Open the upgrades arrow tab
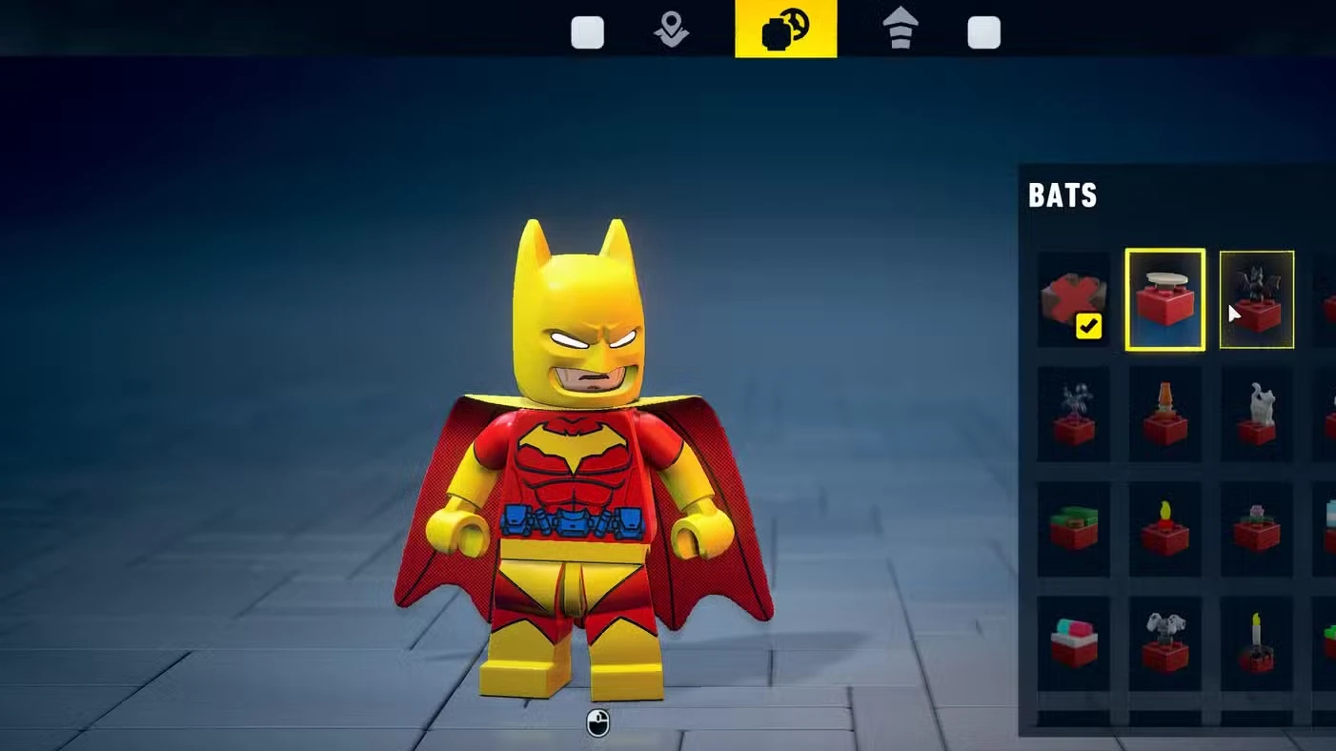The width and height of the screenshot is (1336, 751). coord(901,29)
